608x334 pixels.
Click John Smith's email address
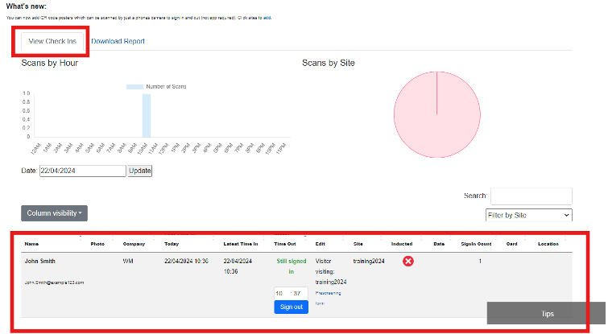point(54,282)
